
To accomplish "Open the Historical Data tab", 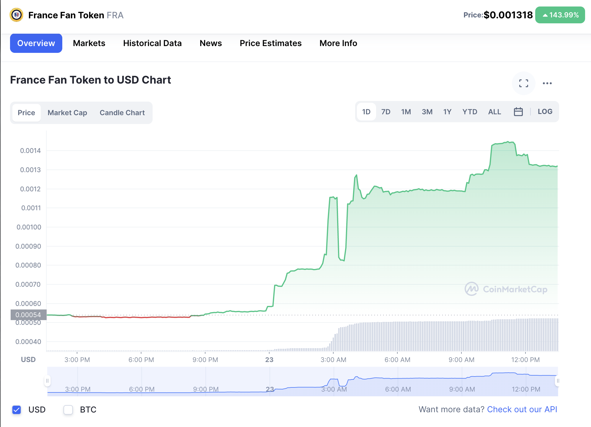I will pos(152,43).
